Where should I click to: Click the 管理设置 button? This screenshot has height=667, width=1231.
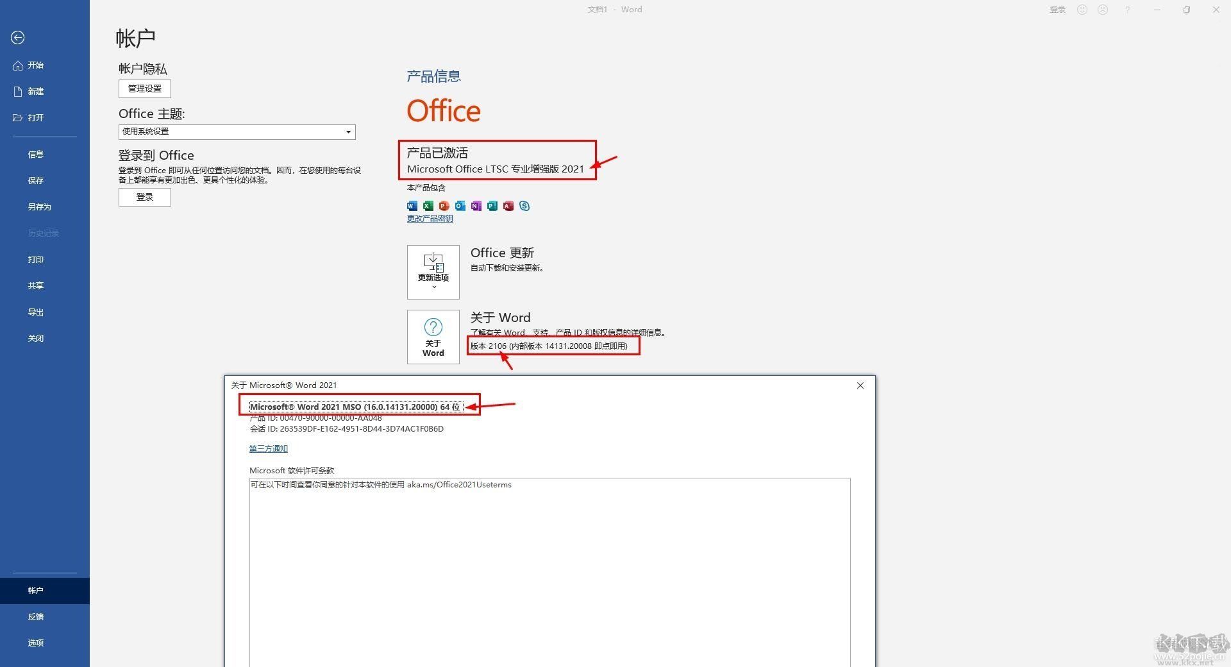point(144,89)
